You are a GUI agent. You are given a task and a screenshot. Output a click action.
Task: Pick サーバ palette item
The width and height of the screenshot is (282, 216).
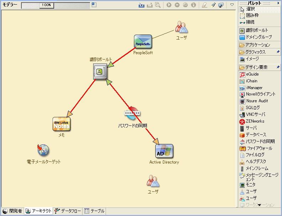[260, 128]
